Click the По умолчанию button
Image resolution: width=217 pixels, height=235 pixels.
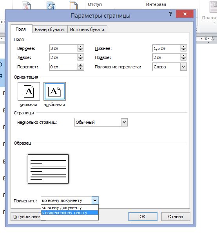click(x=26, y=217)
